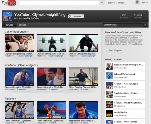The image size is (151, 124).
Task: Click the Olympic weightlifting channel avatar image
Action: click(x=8, y=16)
